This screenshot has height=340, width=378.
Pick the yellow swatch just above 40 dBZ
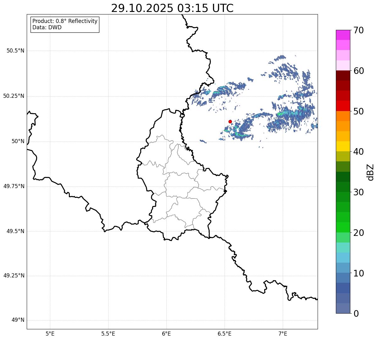pyautogui.click(x=343, y=147)
